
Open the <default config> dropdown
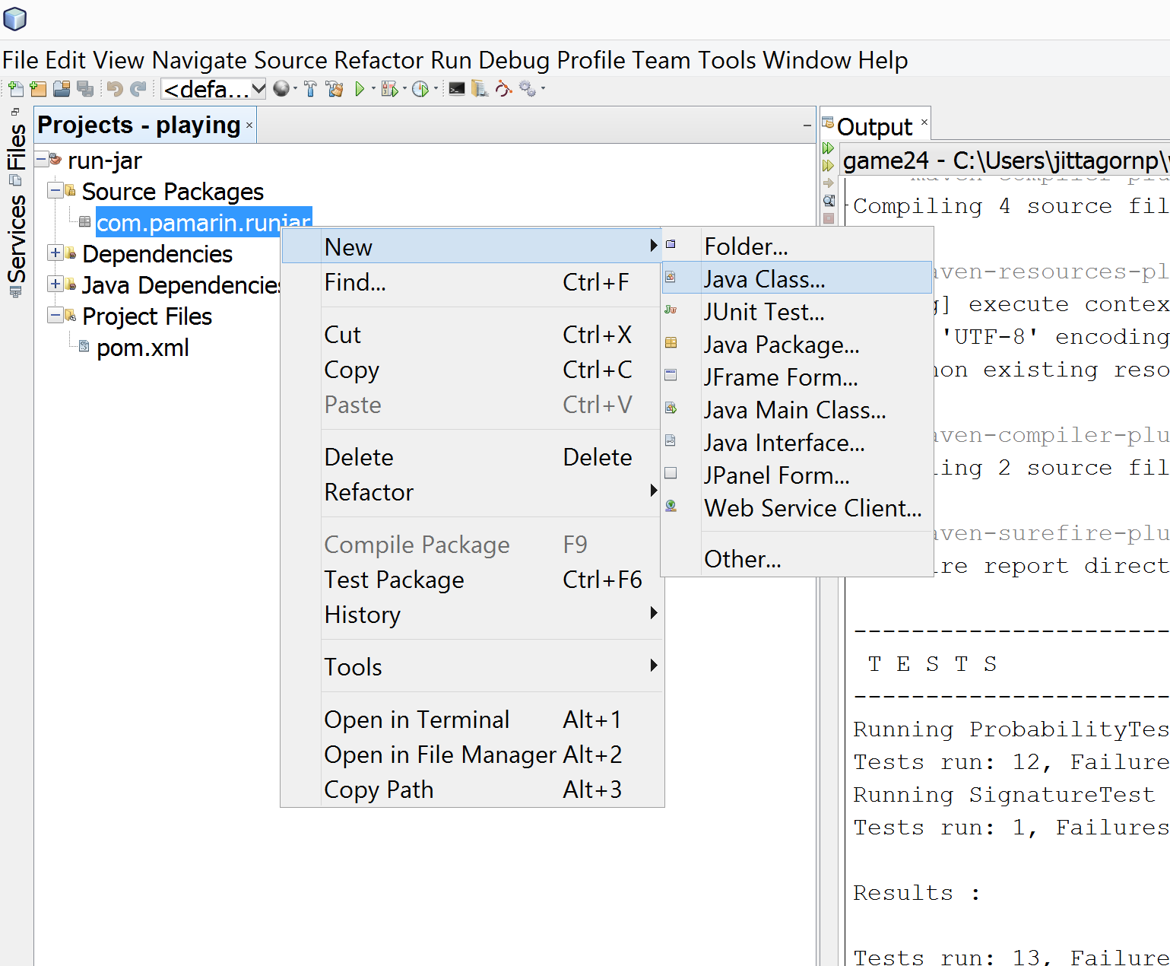213,89
